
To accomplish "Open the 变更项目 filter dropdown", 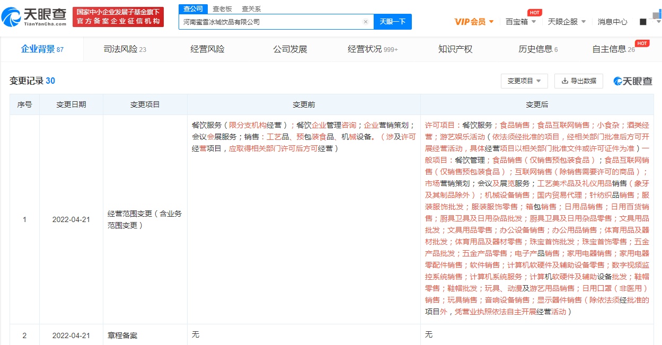I will 524,81.
